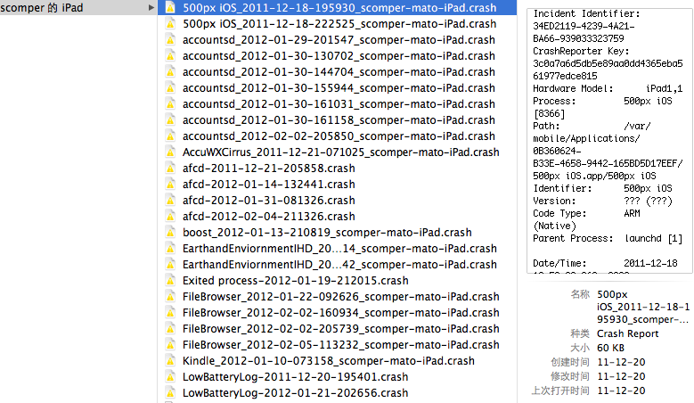Click icon of afcd-2012-01-31-081326.crash
The height and width of the screenshot is (403, 694).
click(x=170, y=201)
